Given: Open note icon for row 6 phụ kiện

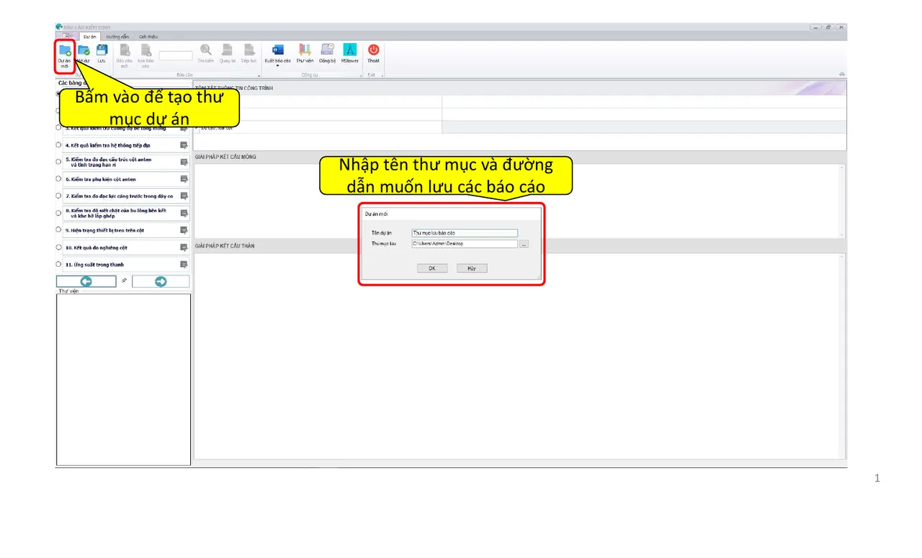Looking at the screenshot, I should pos(184,179).
